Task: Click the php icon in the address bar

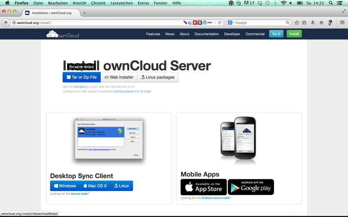Action: coord(210,23)
